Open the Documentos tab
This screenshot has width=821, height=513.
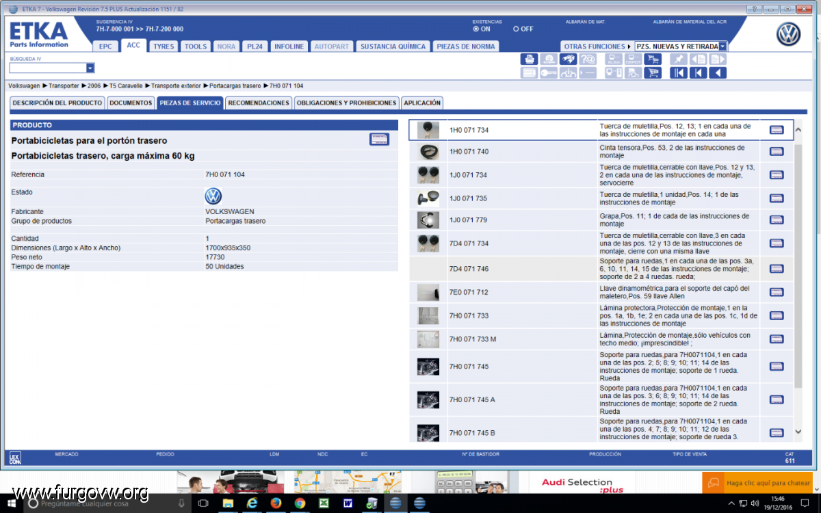pos(131,103)
